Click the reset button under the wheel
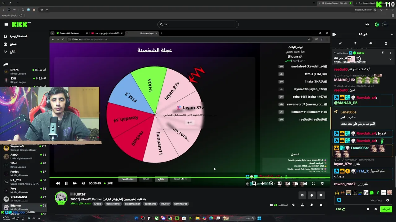 (x=127, y=179)
